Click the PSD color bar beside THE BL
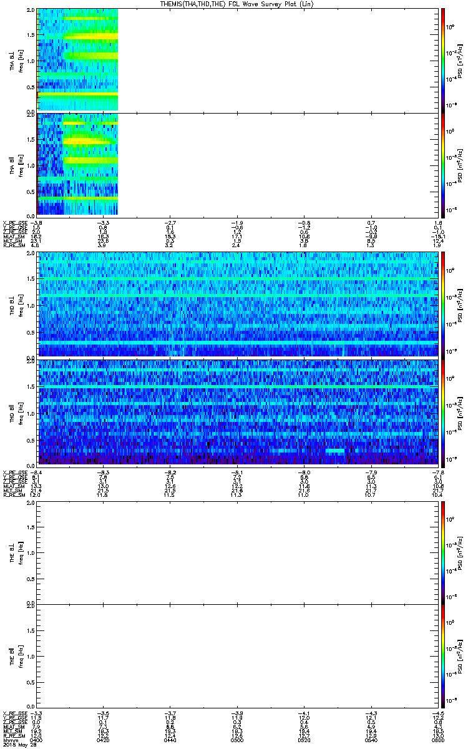The height and width of the screenshot is (749, 468). point(444,553)
